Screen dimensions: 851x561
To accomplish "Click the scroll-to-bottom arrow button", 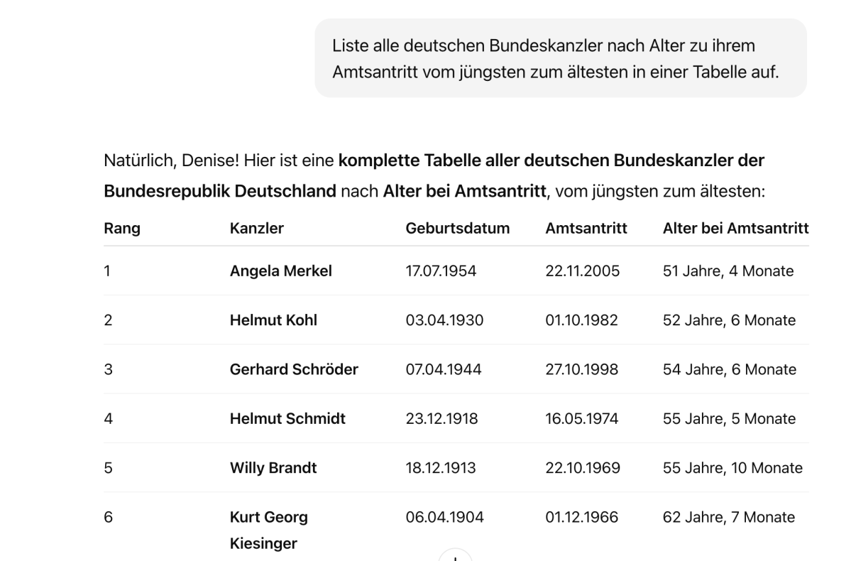I will [455, 555].
